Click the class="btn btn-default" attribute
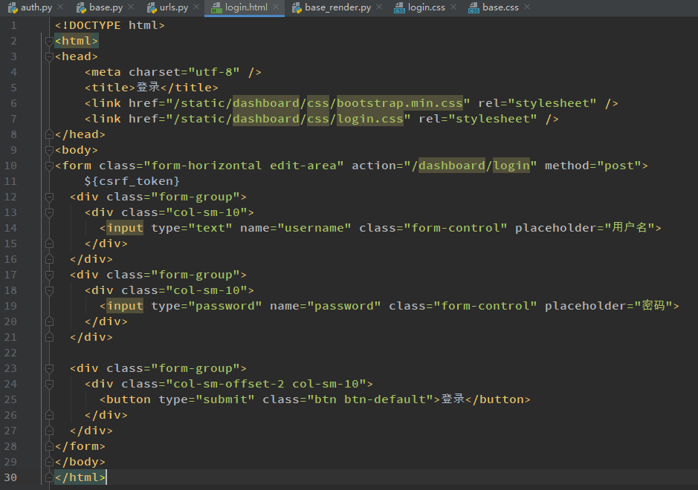The image size is (698, 490). [x=348, y=399]
